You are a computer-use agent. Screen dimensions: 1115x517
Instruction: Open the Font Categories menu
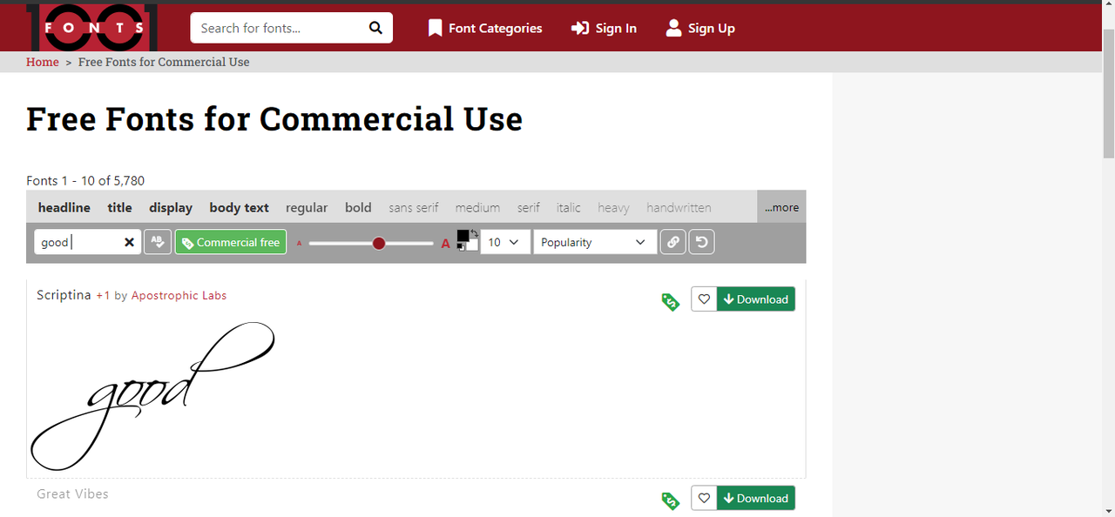485,28
